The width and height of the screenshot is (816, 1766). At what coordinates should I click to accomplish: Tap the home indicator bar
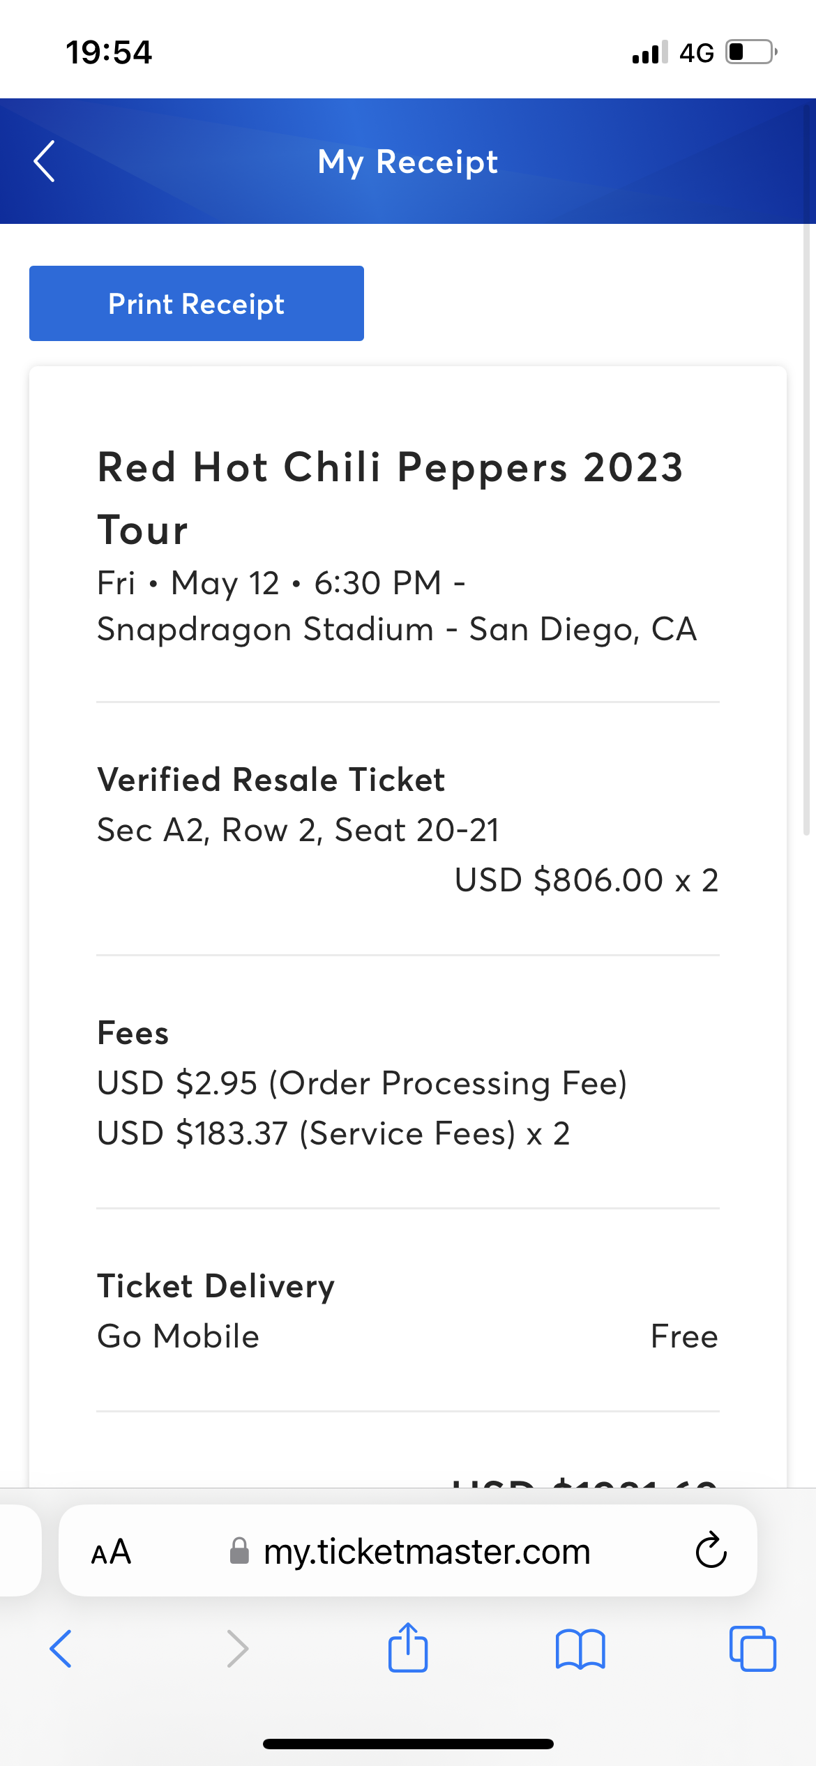[x=408, y=1744]
